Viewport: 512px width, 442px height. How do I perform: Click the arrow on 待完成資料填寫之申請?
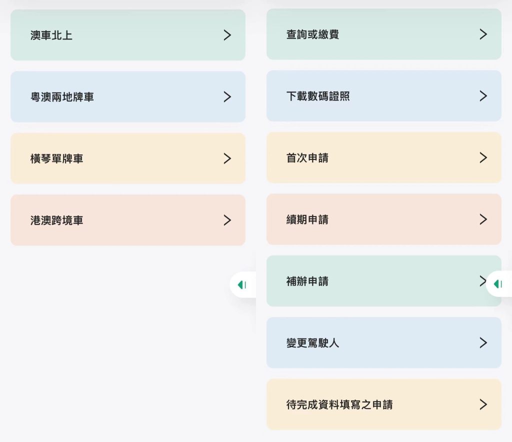tap(483, 404)
